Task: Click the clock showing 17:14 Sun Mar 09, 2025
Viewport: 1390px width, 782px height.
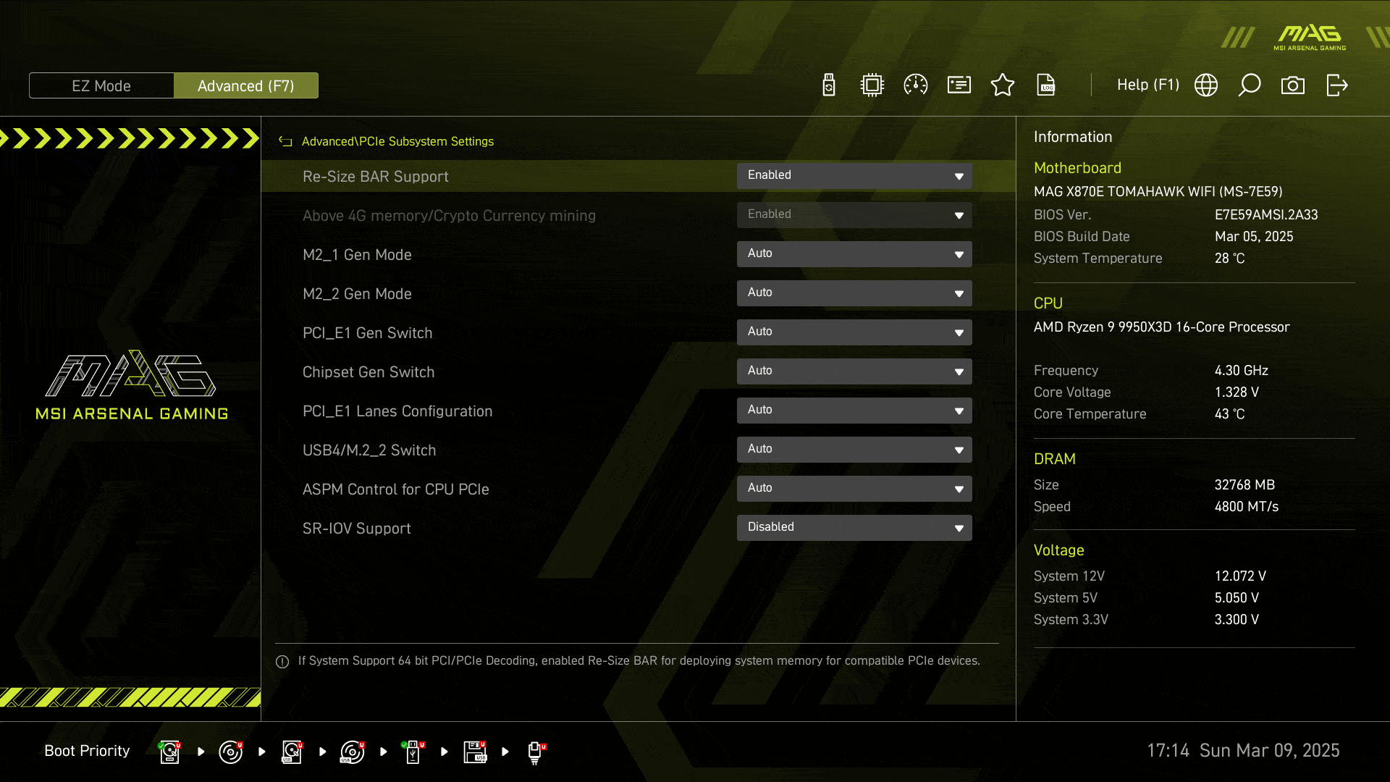Action: (x=1243, y=751)
